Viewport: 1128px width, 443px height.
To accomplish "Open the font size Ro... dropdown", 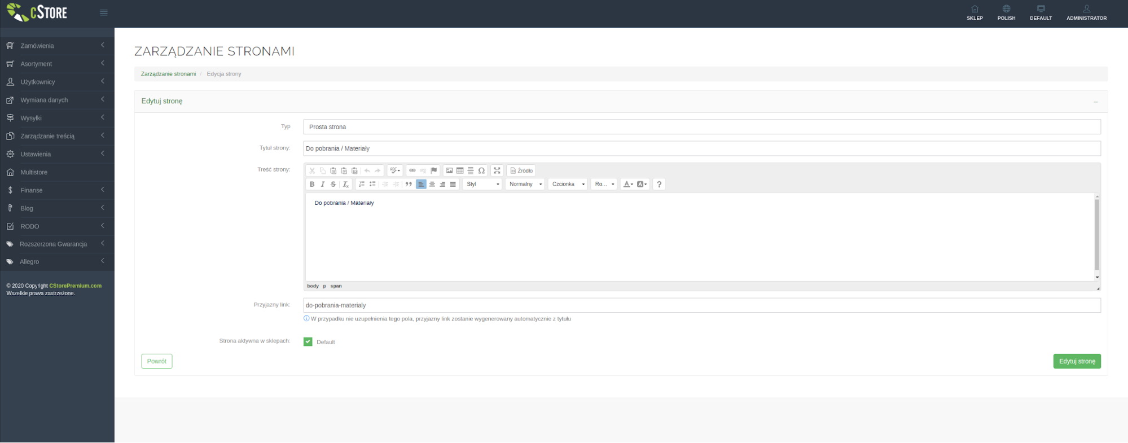I will click(604, 184).
